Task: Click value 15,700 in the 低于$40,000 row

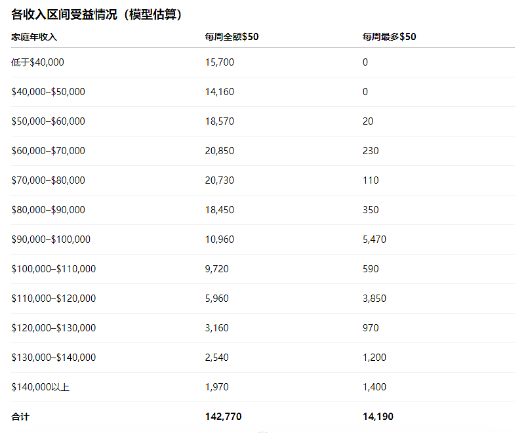Action: [x=220, y=62]
